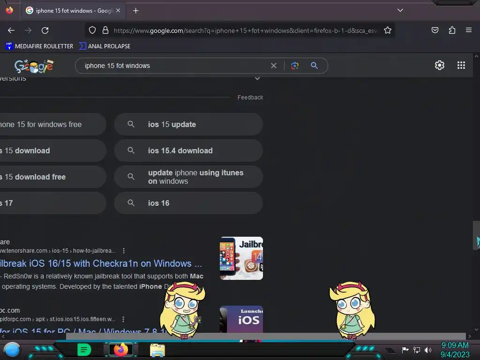
Task: Go back to the previous page
Action: click(x=11, y=30)
